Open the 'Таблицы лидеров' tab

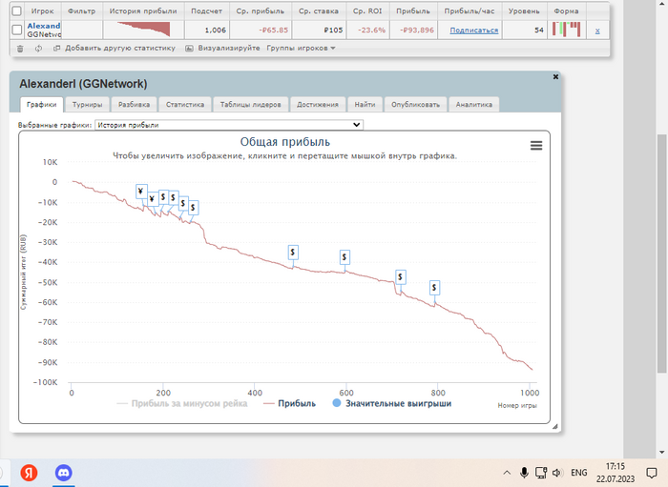pos(250,105)
